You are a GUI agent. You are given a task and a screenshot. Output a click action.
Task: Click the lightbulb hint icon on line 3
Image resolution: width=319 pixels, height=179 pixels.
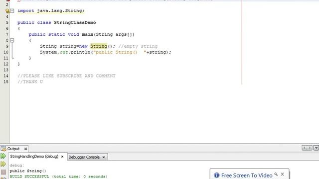[x=7, y=11]
